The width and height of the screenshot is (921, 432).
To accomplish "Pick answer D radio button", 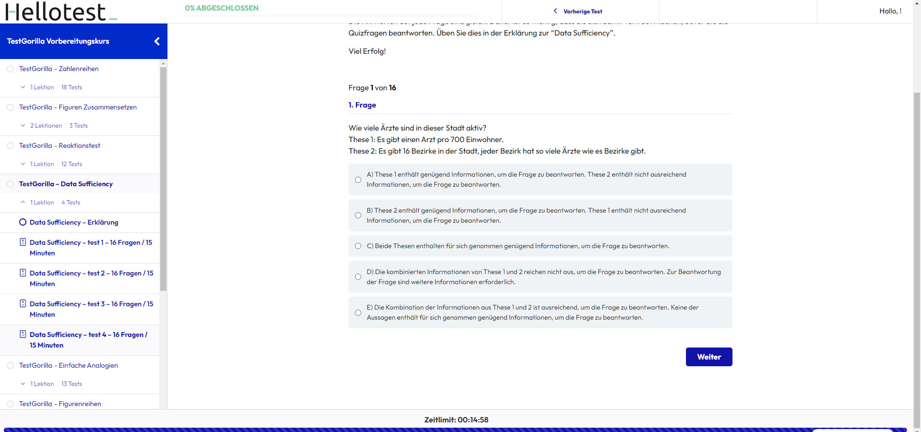I will point(358,277).
